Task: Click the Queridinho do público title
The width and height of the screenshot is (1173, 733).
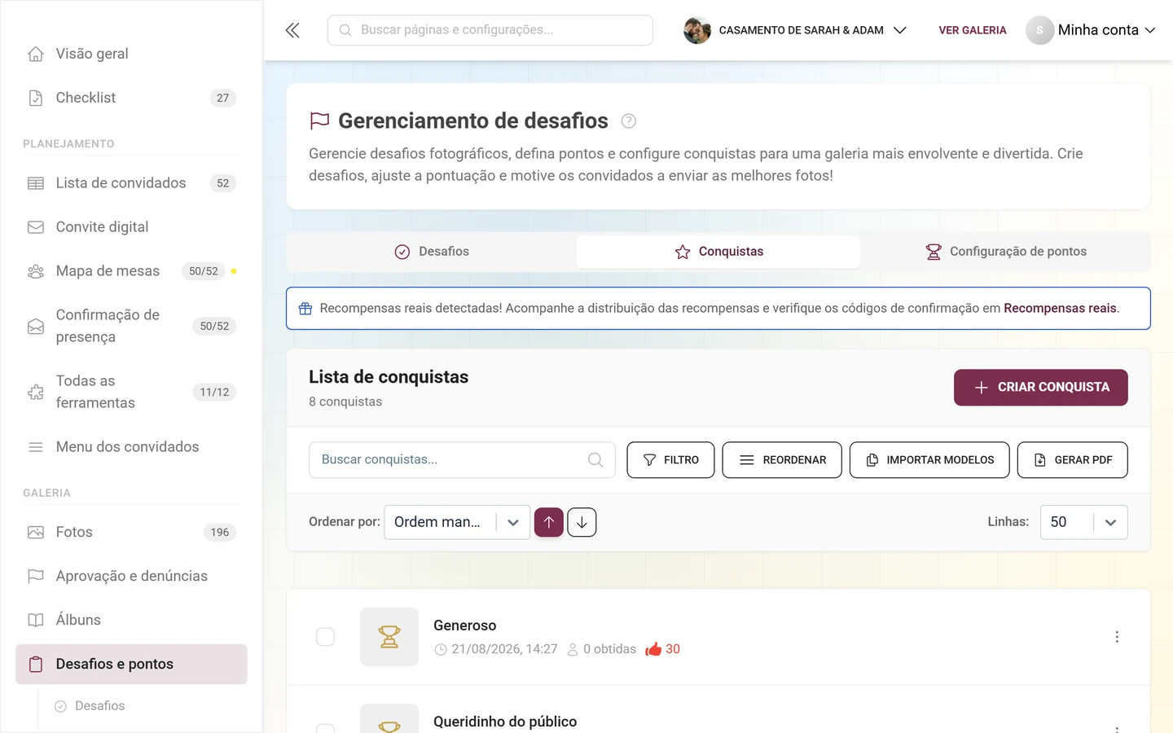Action: [505, 722]
